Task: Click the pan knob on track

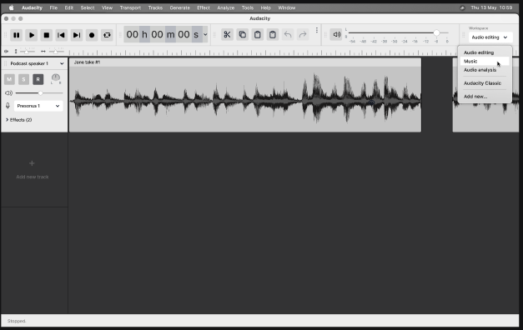Action: pyautogui.click(x=56, y=78)
